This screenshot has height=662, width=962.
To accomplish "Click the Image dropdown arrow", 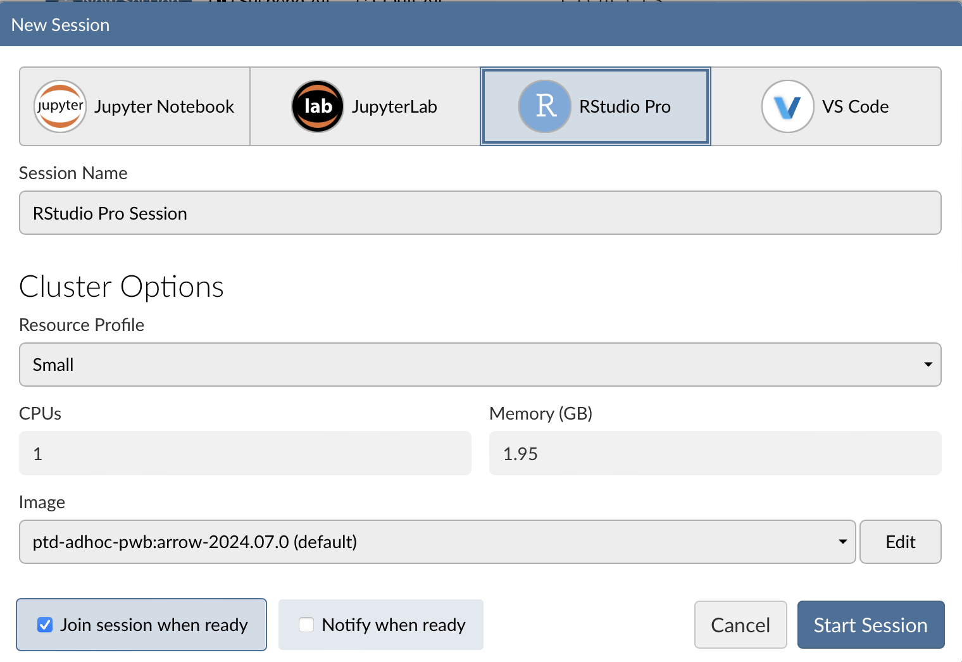I will click(x=842, y=542).
